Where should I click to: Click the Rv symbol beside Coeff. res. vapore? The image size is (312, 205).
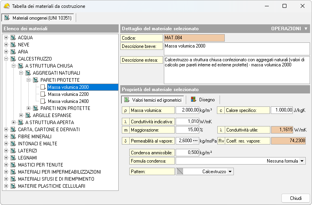[221, 140]
